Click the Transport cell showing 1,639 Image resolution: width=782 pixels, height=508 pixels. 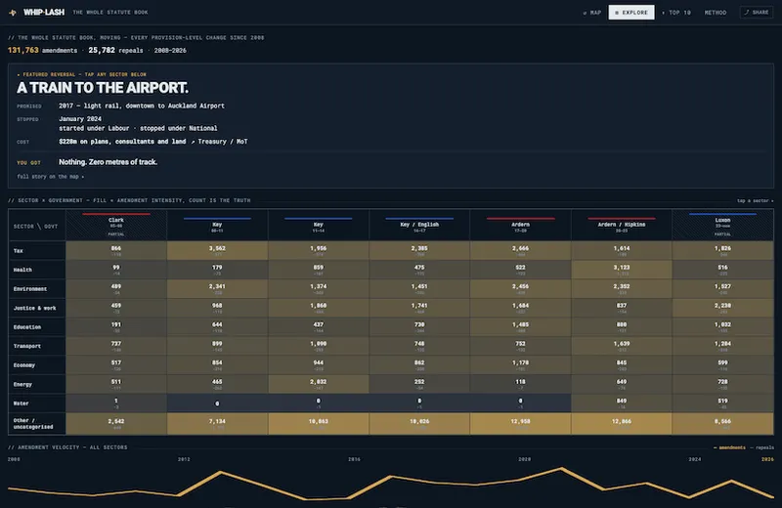622,346
